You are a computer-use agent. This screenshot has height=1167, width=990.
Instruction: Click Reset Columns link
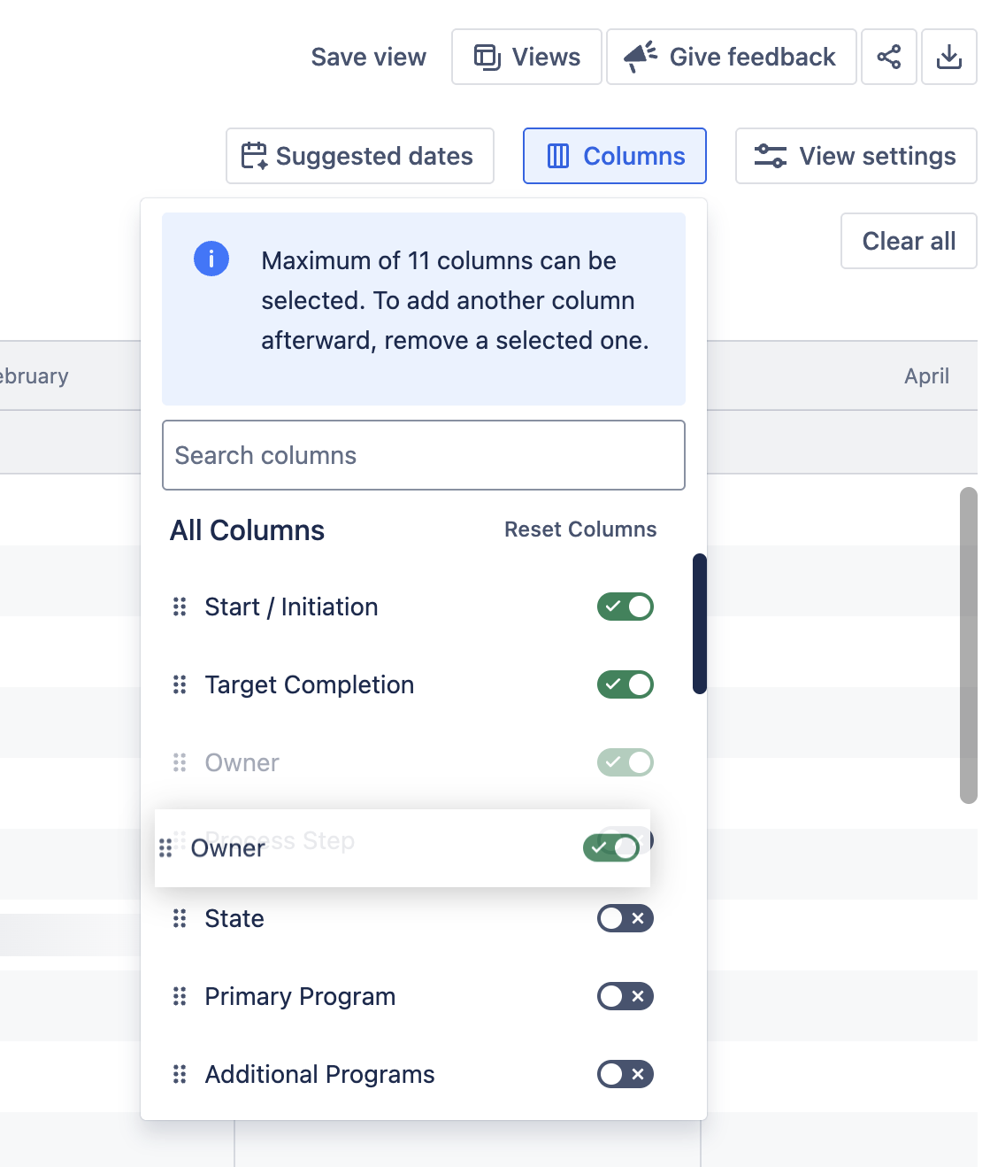[x=579, y=529]
